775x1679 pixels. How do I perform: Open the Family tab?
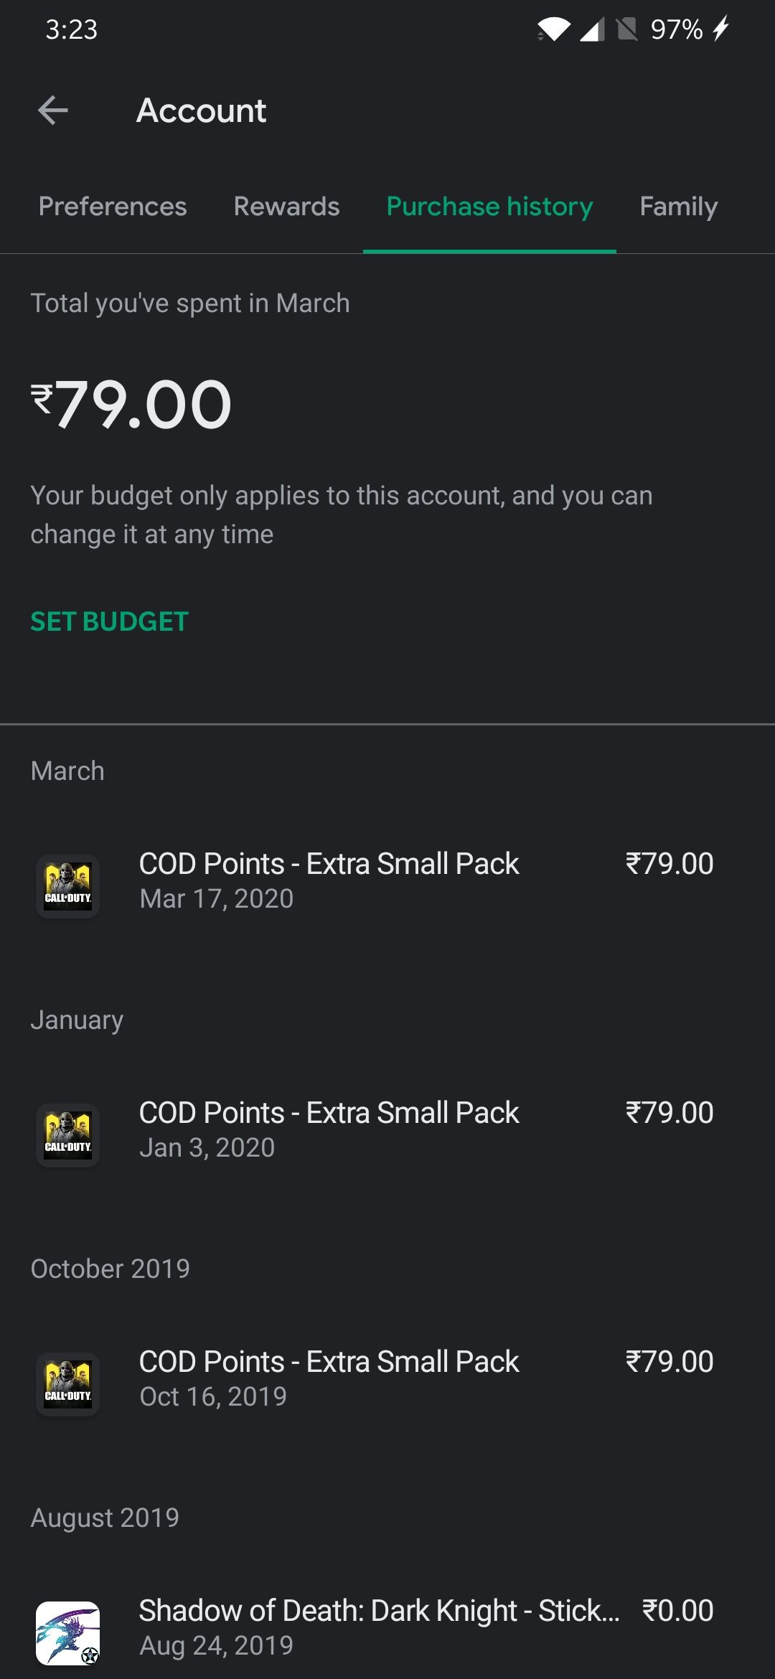678,207
